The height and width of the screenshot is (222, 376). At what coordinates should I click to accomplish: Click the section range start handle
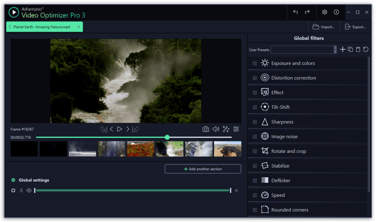pyautogui.click(x=35, y=190)
